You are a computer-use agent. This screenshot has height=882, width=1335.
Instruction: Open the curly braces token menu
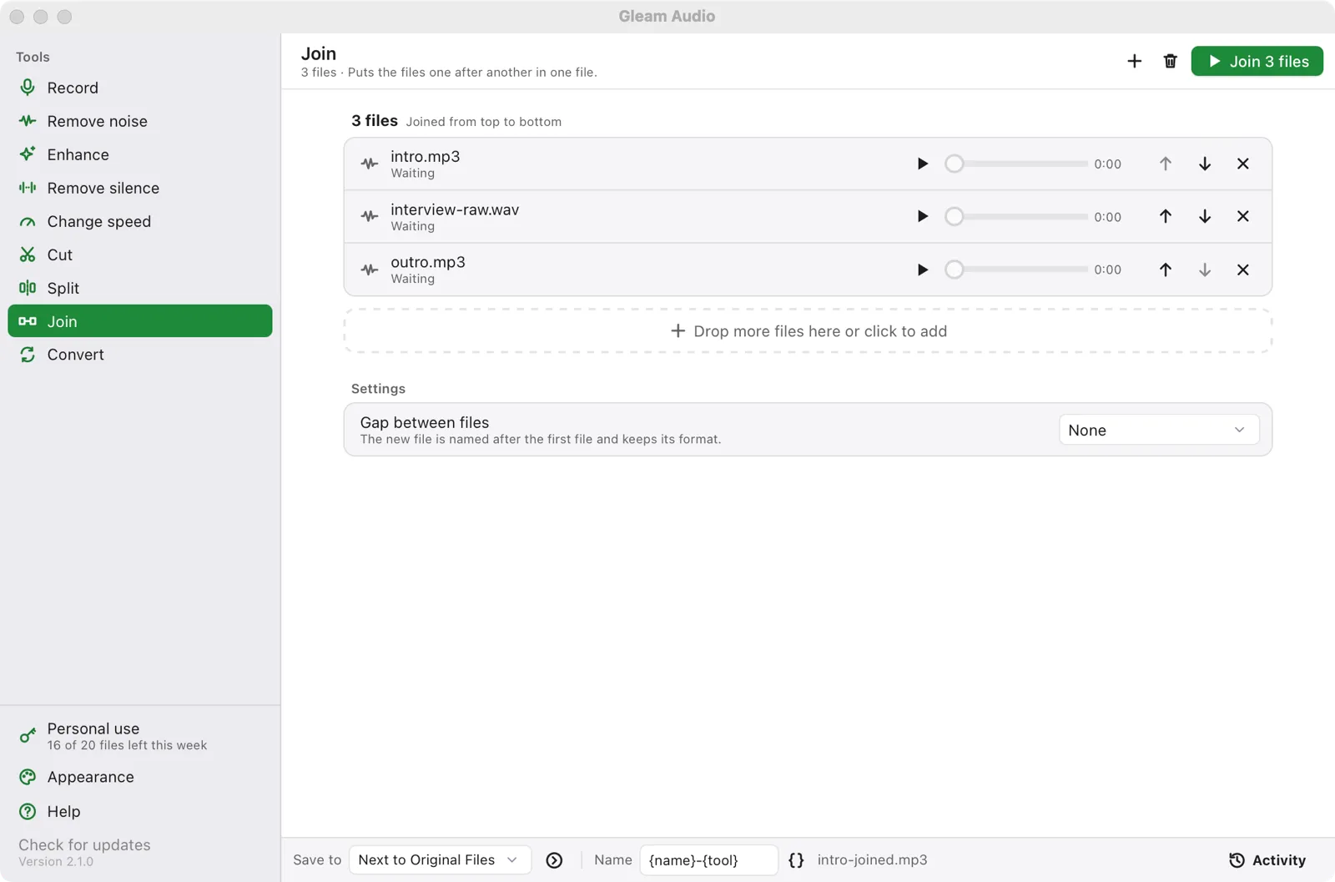796,860
